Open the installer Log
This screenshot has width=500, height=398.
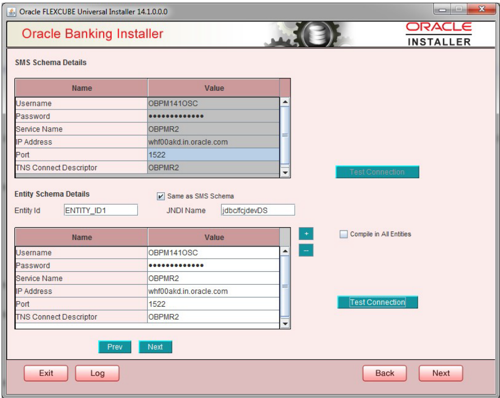click(97, 373)
